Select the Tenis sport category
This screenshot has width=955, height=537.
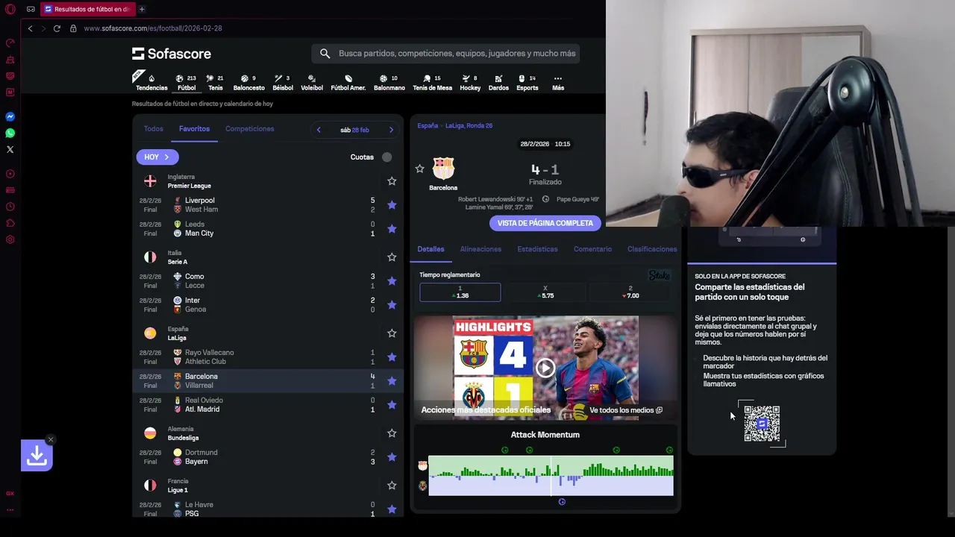coord(215,83)
